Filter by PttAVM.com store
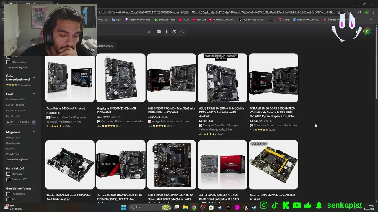The width and height of the screenshot is (378, 212). click(x=13, y=154)
